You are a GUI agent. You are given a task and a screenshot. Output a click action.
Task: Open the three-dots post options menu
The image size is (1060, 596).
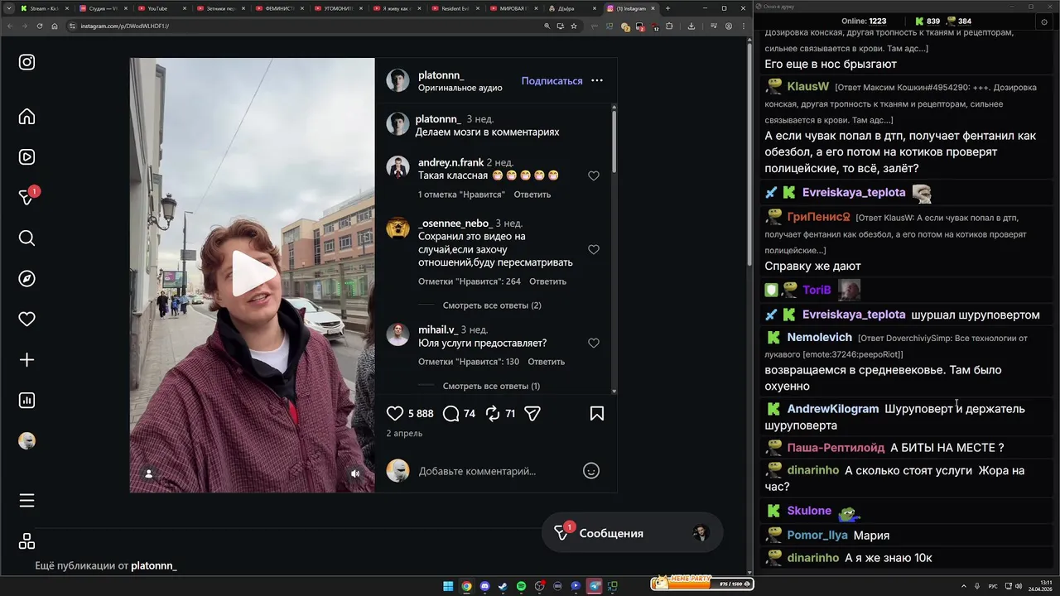point(597,81)
